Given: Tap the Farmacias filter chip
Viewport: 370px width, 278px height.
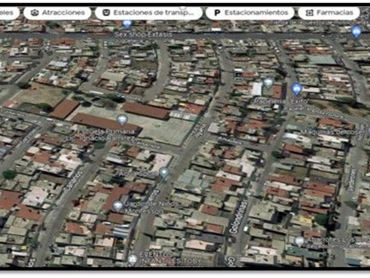Looking at the screenshot, I should click(329, 13).
